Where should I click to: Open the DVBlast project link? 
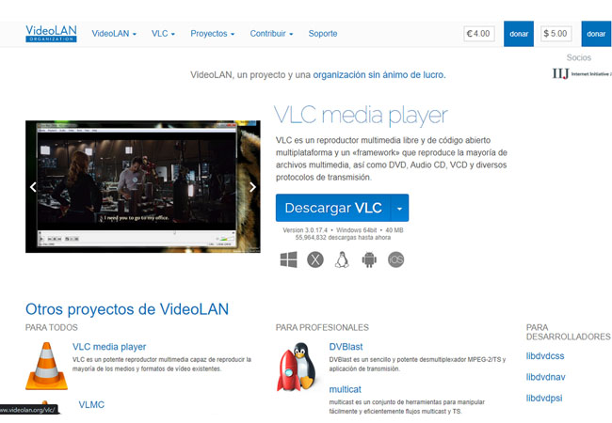click(x=346, y=347)
